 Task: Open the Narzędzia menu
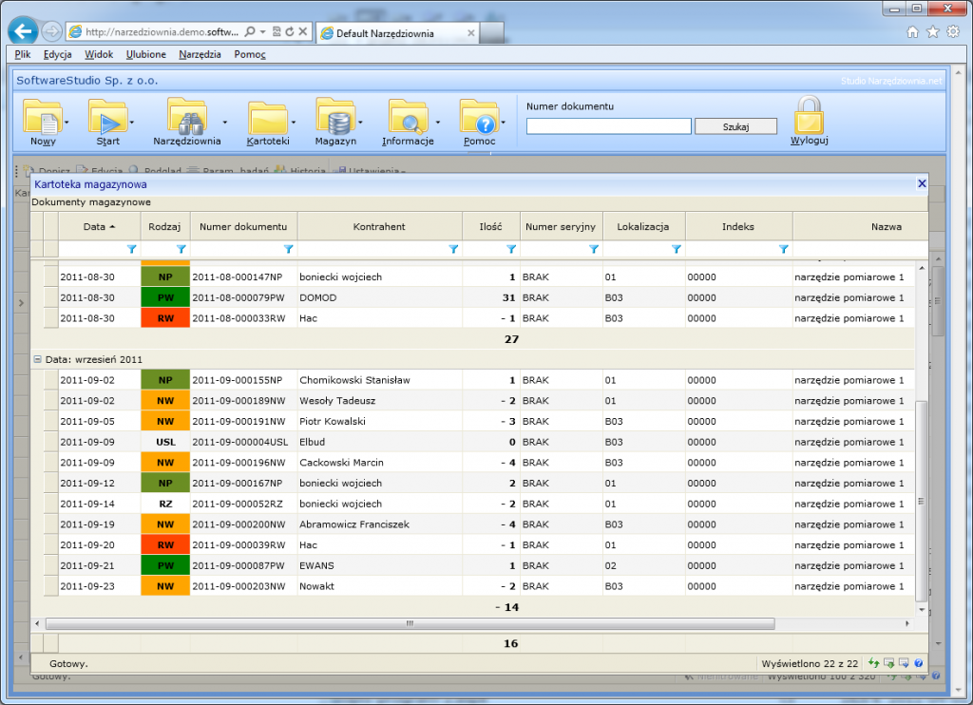(200, 54)
